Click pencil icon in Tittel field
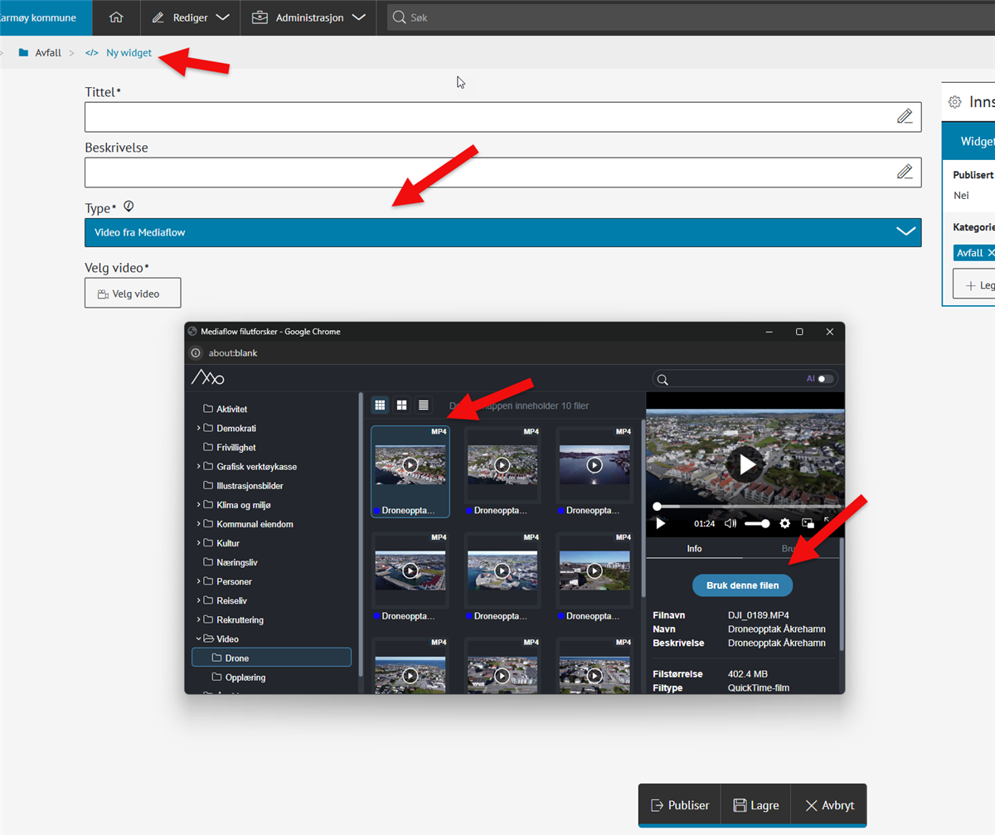The image size is (995, 835). coord(905,116)
